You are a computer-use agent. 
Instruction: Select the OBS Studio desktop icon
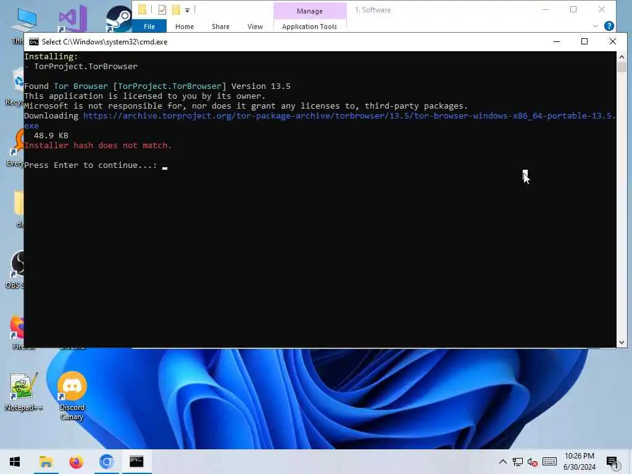tap(16, 270)
